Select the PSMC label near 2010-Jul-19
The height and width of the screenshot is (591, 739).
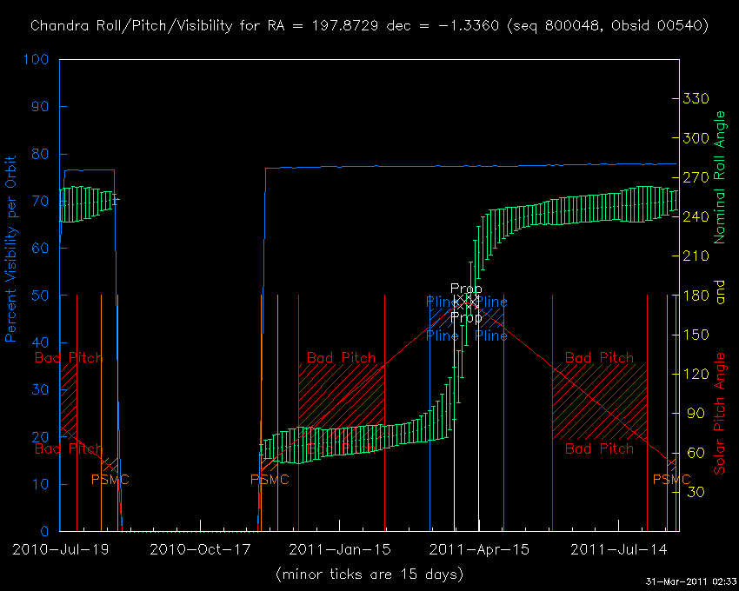[x=110, y=479]
